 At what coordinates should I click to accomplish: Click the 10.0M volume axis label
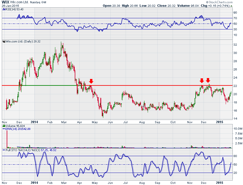pyautogui.click(x=238, y=129)
